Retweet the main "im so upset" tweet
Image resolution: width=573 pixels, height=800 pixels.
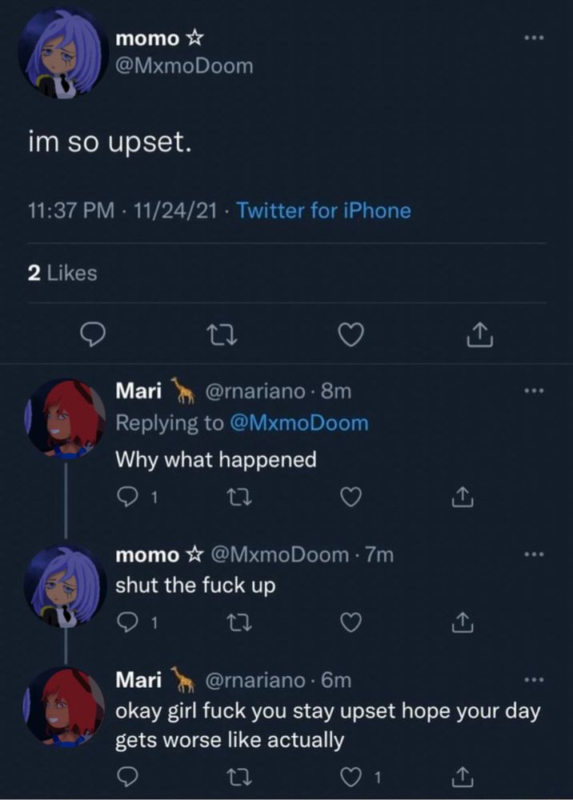[x=222, y=335]
